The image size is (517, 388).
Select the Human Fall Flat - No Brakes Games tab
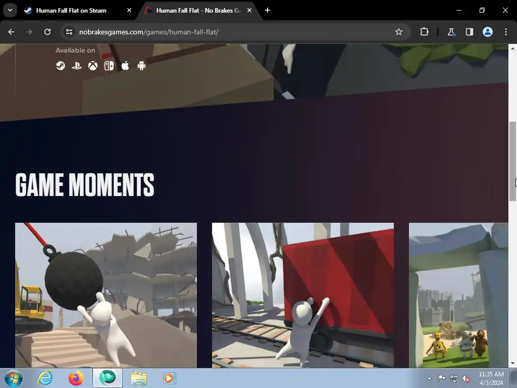[x=198, y=11]
